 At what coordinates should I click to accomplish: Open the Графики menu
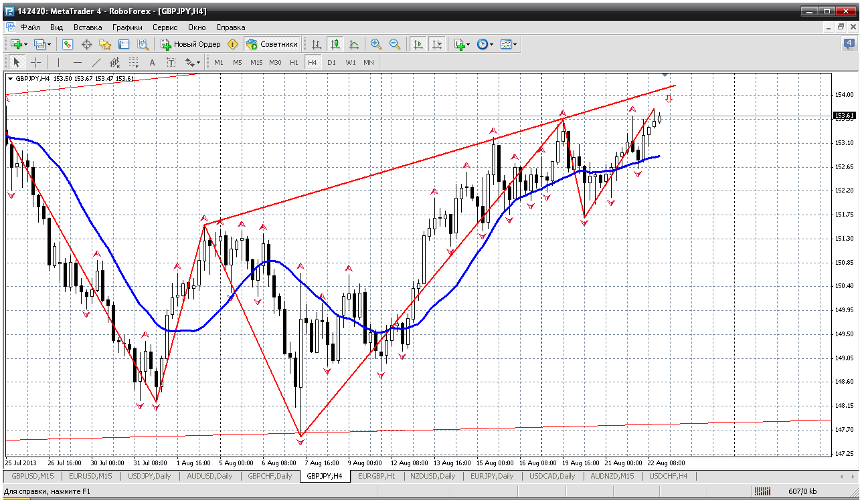pos(127,27)
